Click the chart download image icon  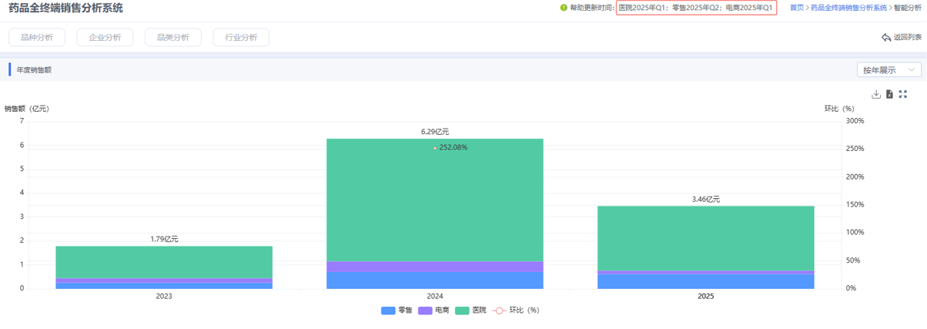[875, 94]
